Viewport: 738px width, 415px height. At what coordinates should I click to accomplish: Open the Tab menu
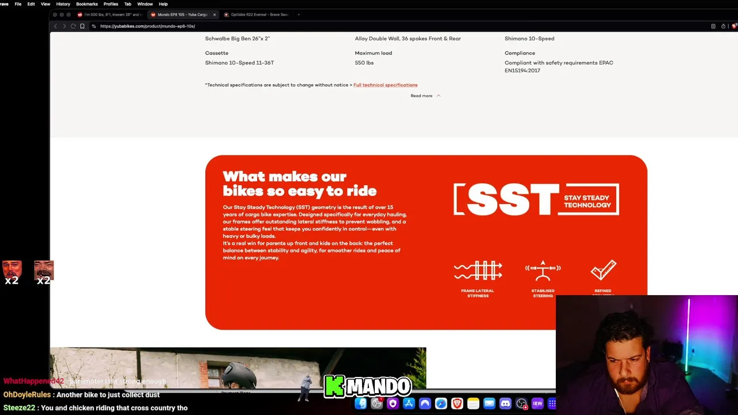tap(128, 4)
